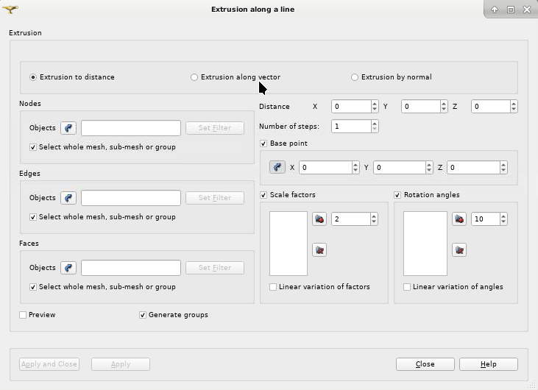The image size is (538, 390).
Task: Increase Number of steps spinner
Action: point(375,124)
